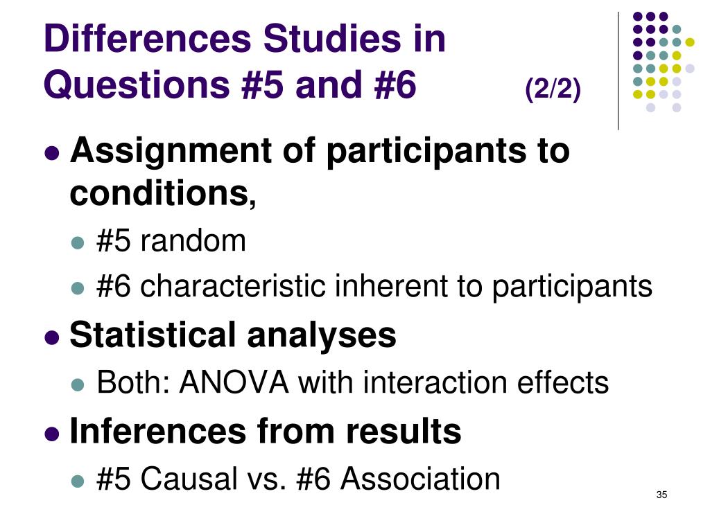Click '#5 Causal vs. #6 Association' text
This screenshot has height=532, width=710.
tap(298, 479)
